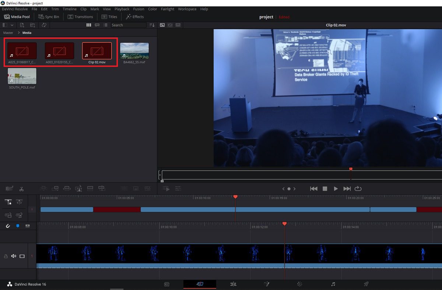
Task: Click the Import Media file icon
Action: (x=22, y=25)
